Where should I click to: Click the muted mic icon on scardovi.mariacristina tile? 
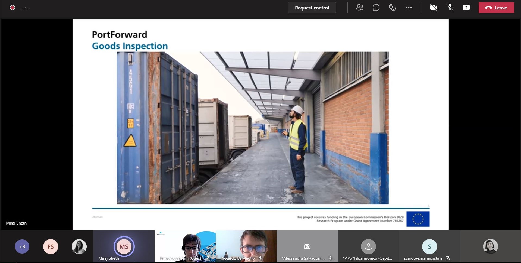click(448, 258)
